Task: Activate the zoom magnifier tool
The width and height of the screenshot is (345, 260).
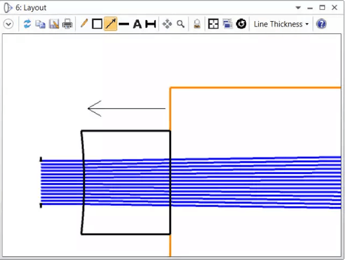Action: pos(180,24)
